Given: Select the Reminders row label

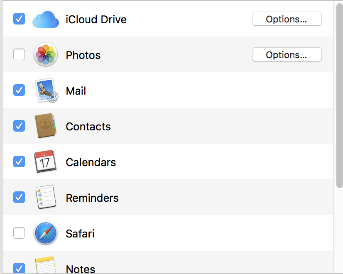Looking at the screenshot, I should pyautogui.click(x=92, y=198).
